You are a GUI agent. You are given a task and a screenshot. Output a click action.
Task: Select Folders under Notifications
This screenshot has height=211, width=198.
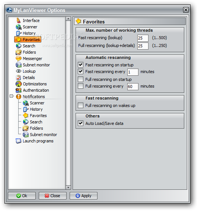36,128
